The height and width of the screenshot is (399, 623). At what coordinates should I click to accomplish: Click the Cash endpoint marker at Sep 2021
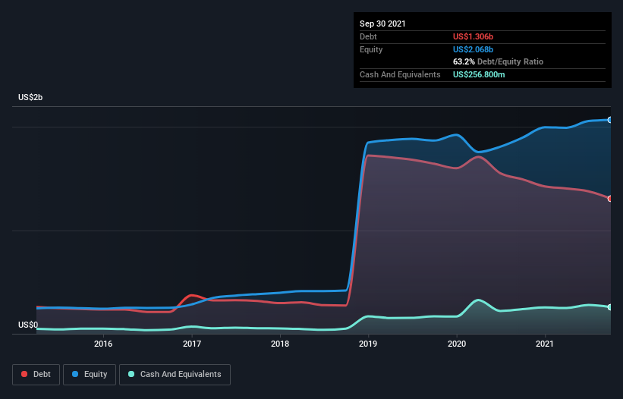click(x=610, y=307)
